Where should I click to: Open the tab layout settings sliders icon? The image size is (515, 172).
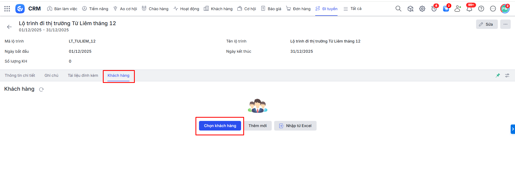[x=507, y=75]
